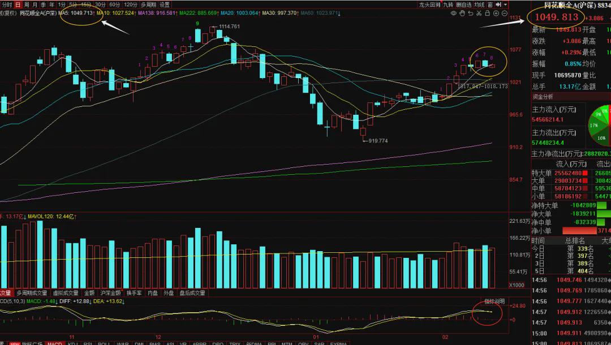Click the arrow-to-bar hide panel icon
The width and height of the screenshot is (611, 345).
point(498,5)
